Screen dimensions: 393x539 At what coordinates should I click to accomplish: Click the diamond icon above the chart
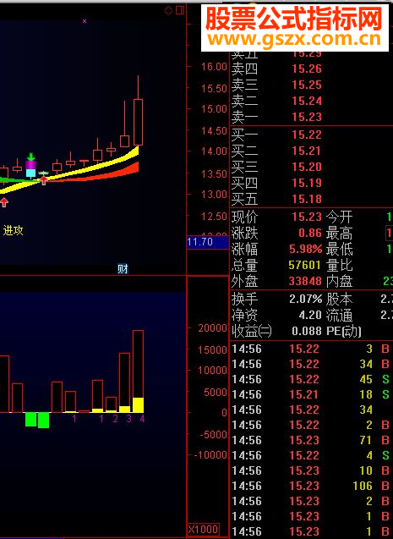coord(168,10)
